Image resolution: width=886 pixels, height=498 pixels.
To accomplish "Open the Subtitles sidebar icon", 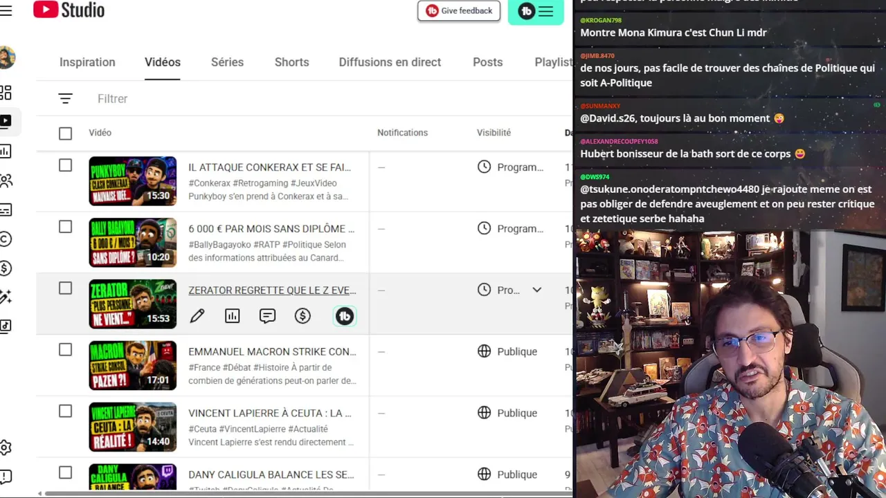I will pyautogui.click(x=6, y=210).
